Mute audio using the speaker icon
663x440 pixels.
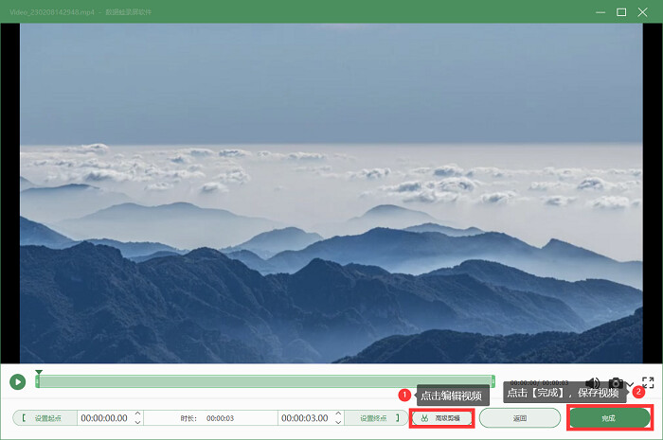point(593,383)
